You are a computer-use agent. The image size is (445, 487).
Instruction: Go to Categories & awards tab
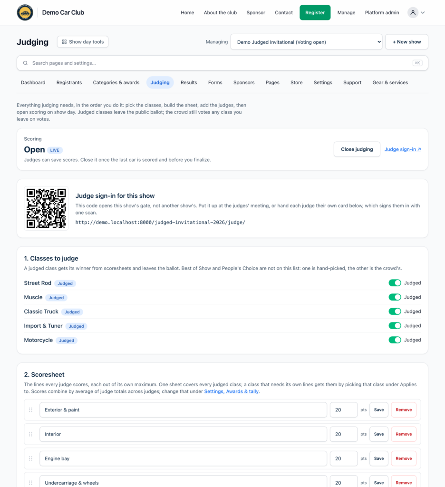(116, 83)
